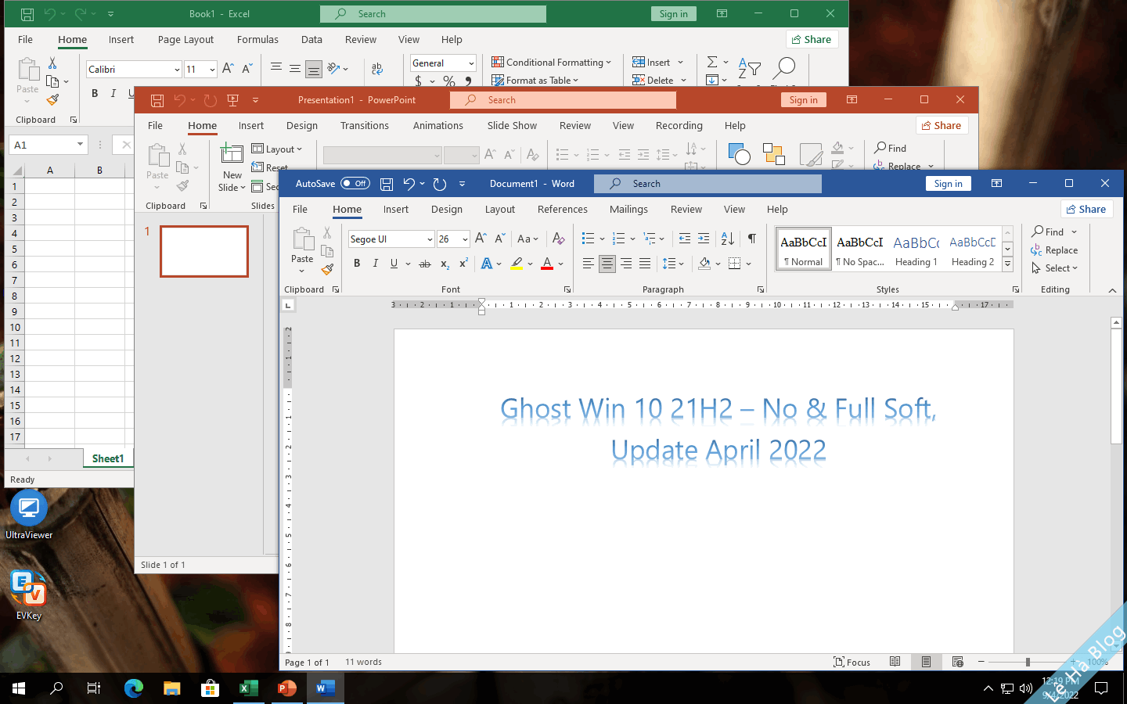Apply subscript formatting in Word
The width and height of the screenshot is (1127, 704).
(444, 264)
